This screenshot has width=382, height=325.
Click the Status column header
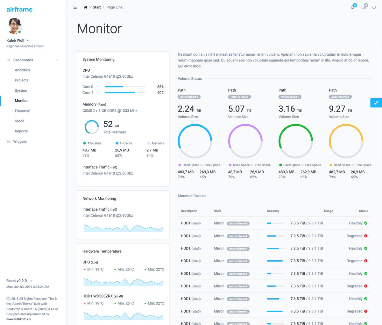click(364, 211)
